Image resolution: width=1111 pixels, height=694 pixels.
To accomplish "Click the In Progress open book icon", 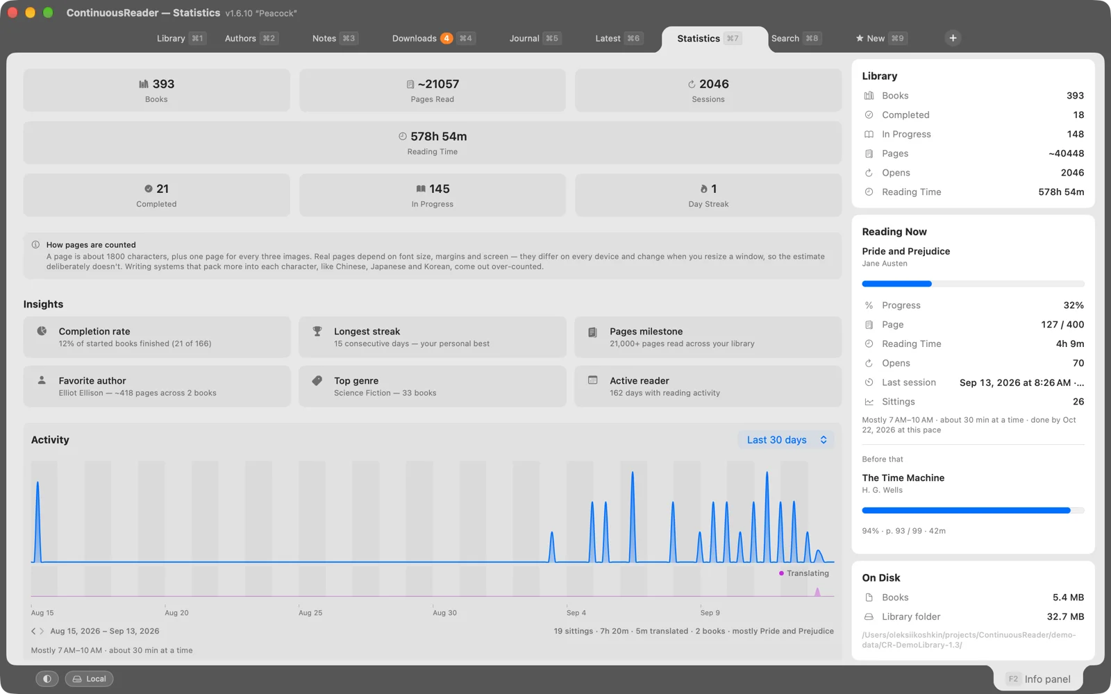I will [421, 189].
